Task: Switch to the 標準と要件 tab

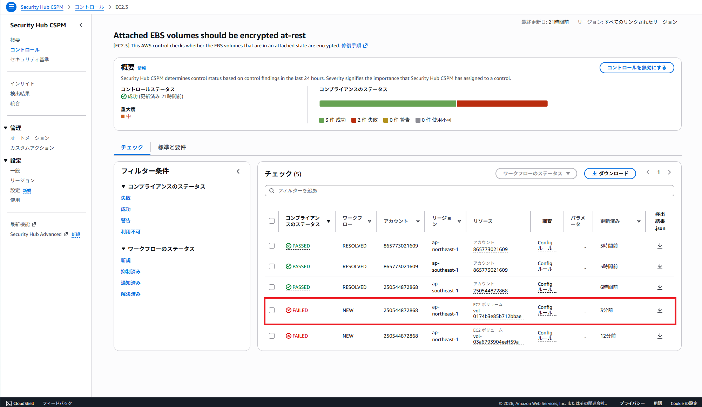Action: [x=171, y=147]
